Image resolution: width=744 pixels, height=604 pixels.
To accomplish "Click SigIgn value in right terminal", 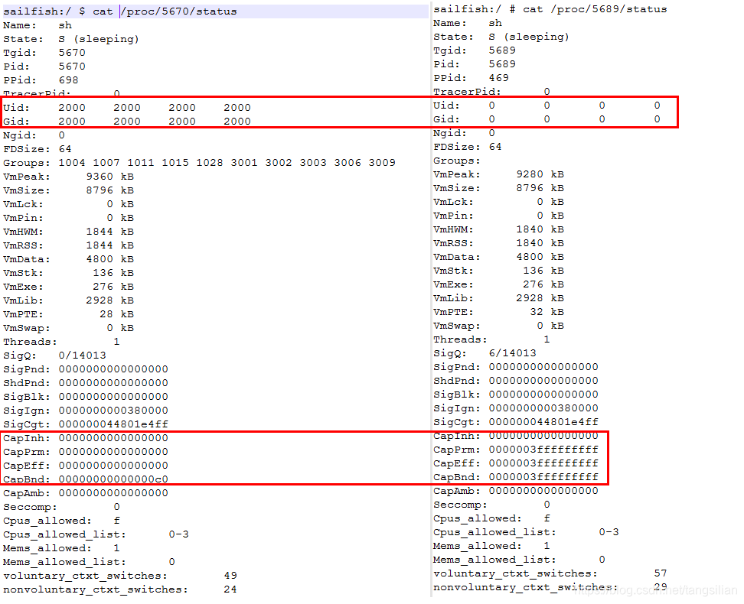I will pos(543,408).
